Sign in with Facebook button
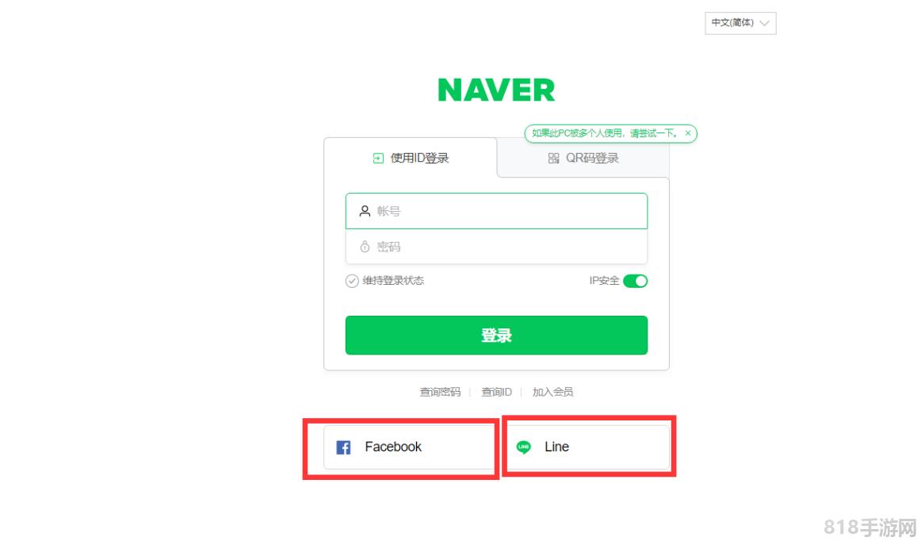The image size is (921, 541). pyautogui.click(x=410, y=447)
